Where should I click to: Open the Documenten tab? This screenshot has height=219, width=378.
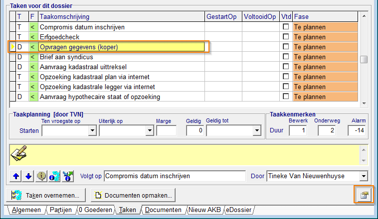(x=163, y=210)
